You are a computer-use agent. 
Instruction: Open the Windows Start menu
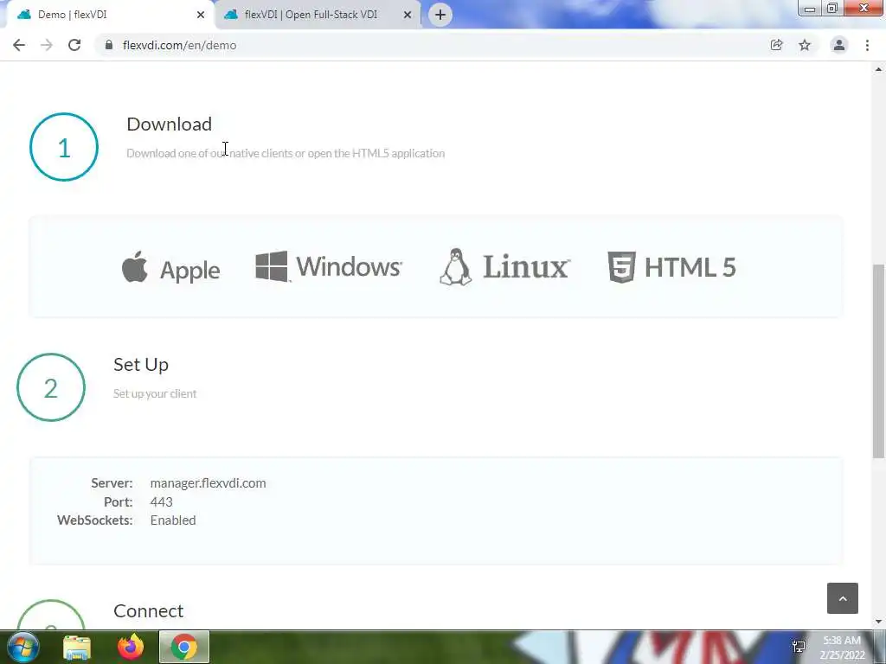pos(23,647)
